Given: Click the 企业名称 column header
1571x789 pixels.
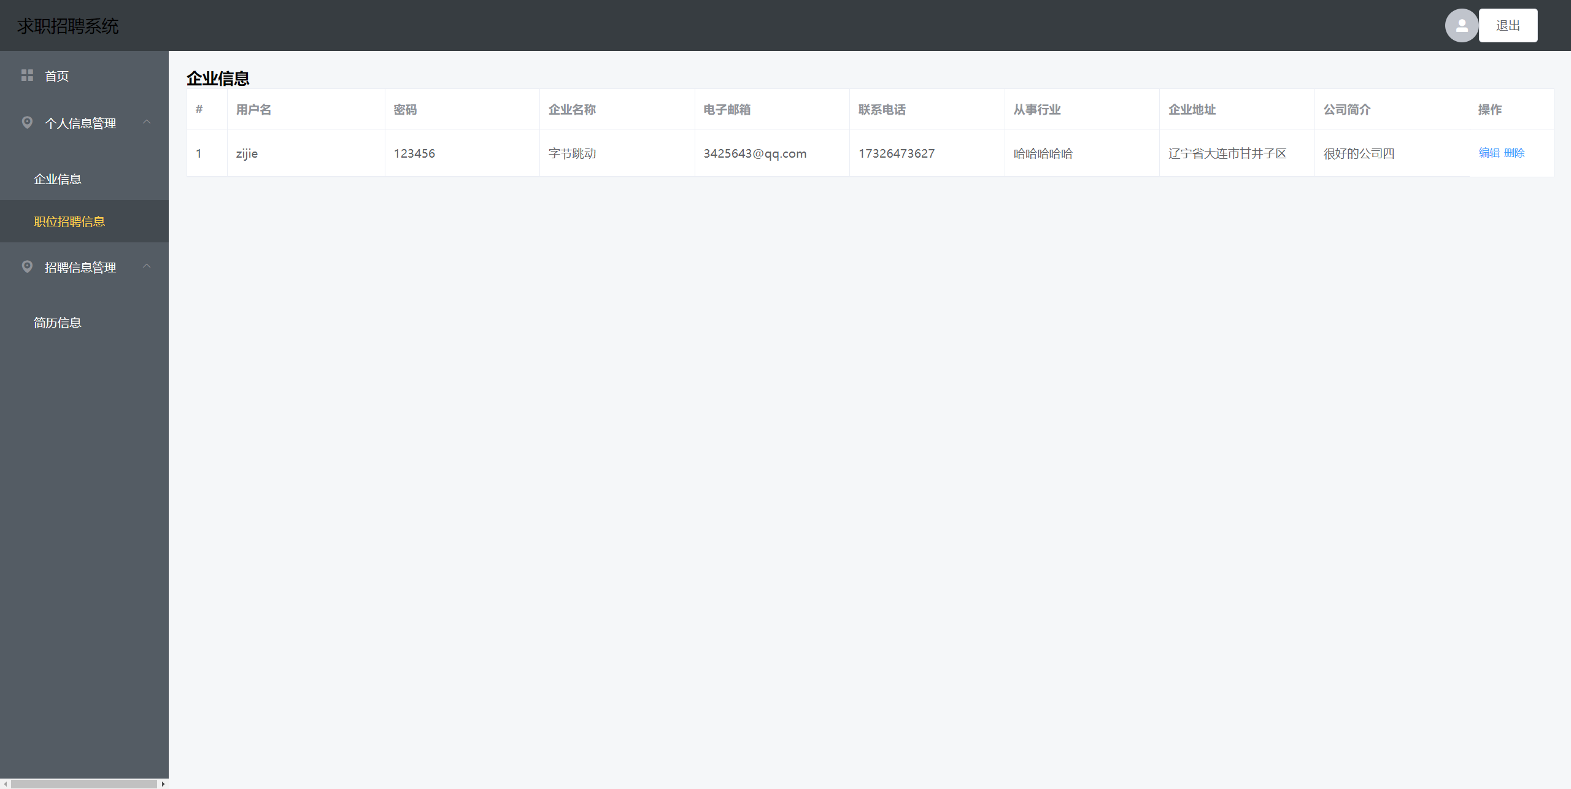Looking at the screenshot, I should coord(572,109).
